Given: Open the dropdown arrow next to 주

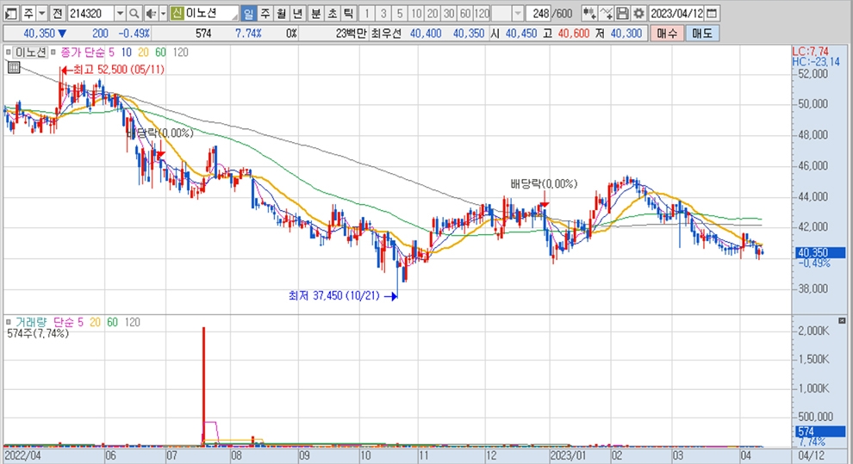Looking at the screenshot, I should [x=41, y=14].
